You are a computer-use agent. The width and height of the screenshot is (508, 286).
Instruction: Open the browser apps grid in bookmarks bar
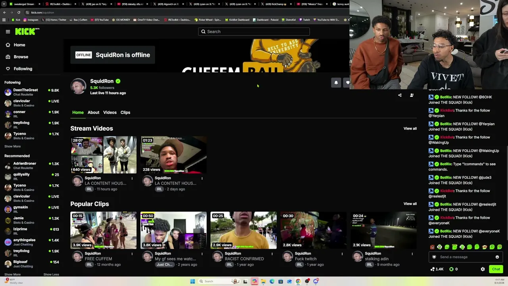(x=4, y=20)
